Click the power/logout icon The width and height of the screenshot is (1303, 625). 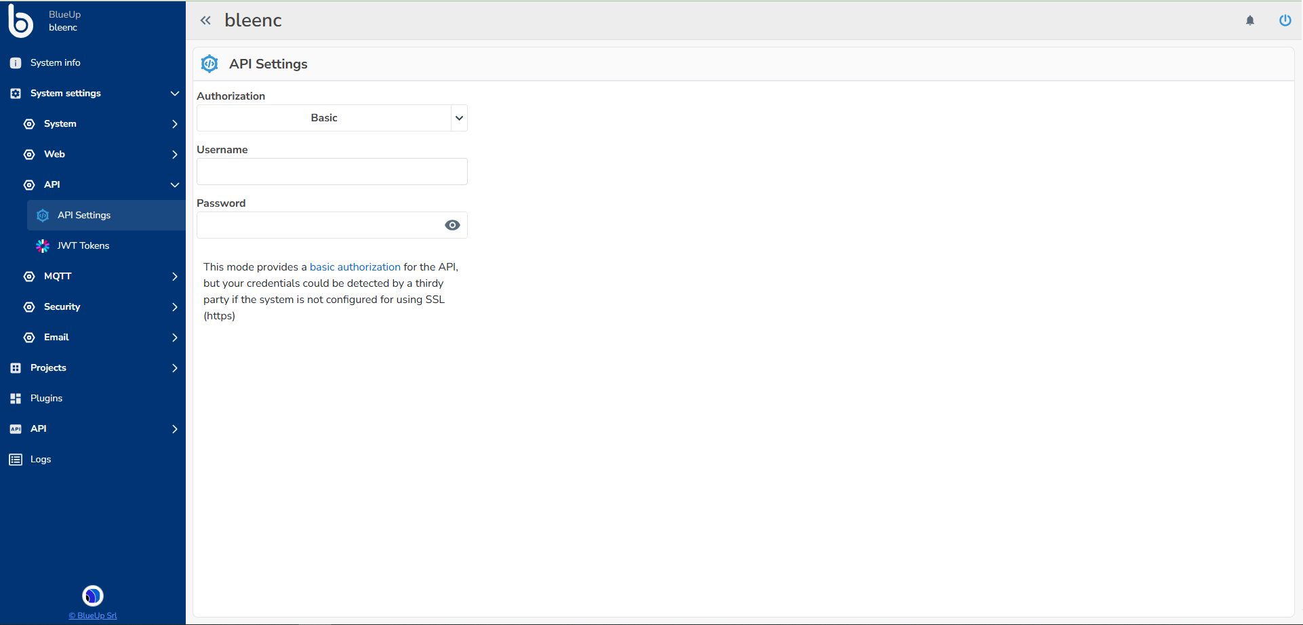pyautogui.click(x=1285, y=20)
